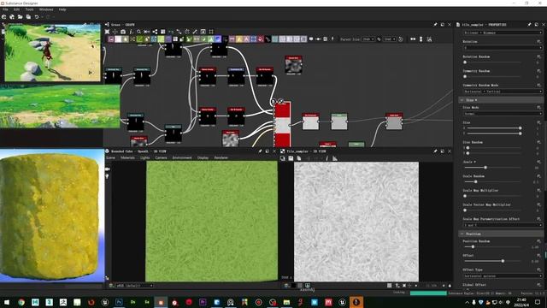Image resolution: width=547 pixels, height=308 pixels.
Task: Open Windows Start menu
Action: point(7,302)
